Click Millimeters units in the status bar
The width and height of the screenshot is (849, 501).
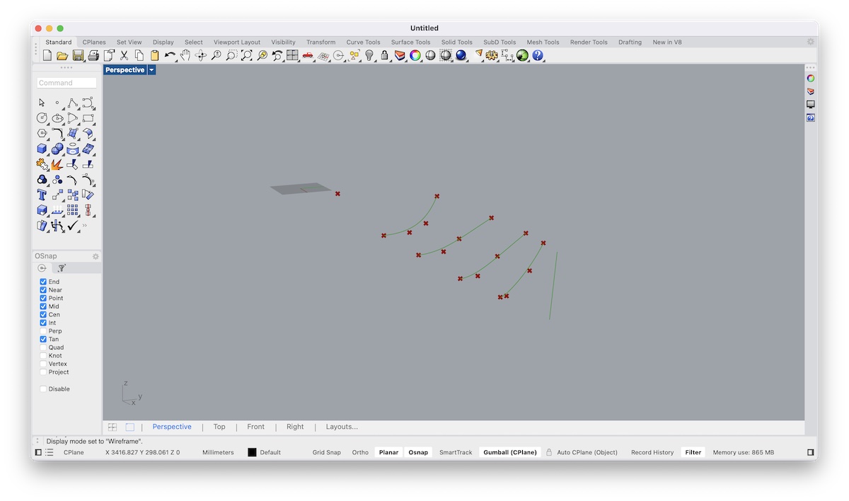[218, 452]
